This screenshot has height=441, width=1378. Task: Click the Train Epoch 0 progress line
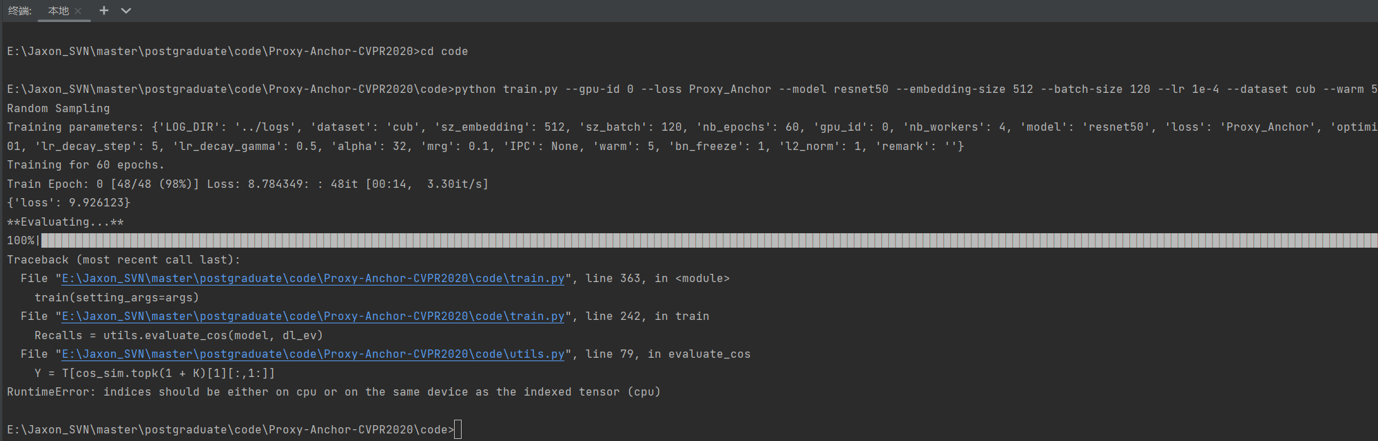pyautogui.click(x=248, y=184)
